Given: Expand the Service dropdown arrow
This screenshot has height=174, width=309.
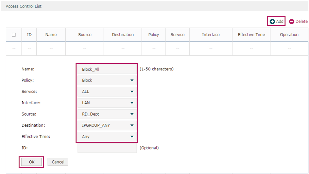Looking at the screenshot, I should (x=132, y=92).
